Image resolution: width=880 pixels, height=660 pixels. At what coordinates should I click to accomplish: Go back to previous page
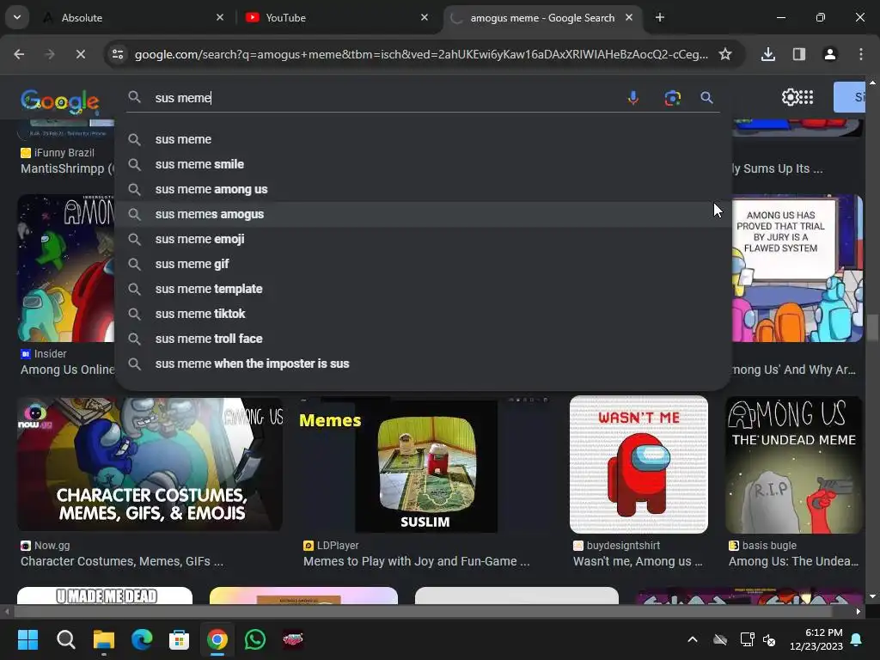(x=19, y=54)
